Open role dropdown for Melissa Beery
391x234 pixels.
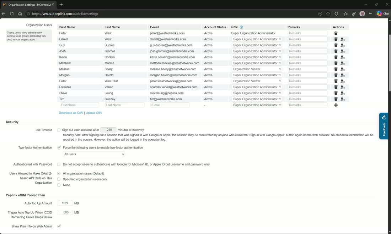(x=257, y=69)
